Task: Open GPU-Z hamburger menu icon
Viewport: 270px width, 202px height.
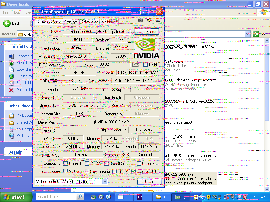Action: 158,20
